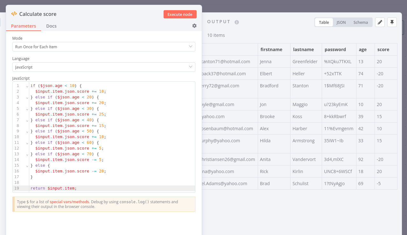The width and height of the screenshot is (407, 235).
Task: Click the edit output pencil icon
Action: click(380, 22)
